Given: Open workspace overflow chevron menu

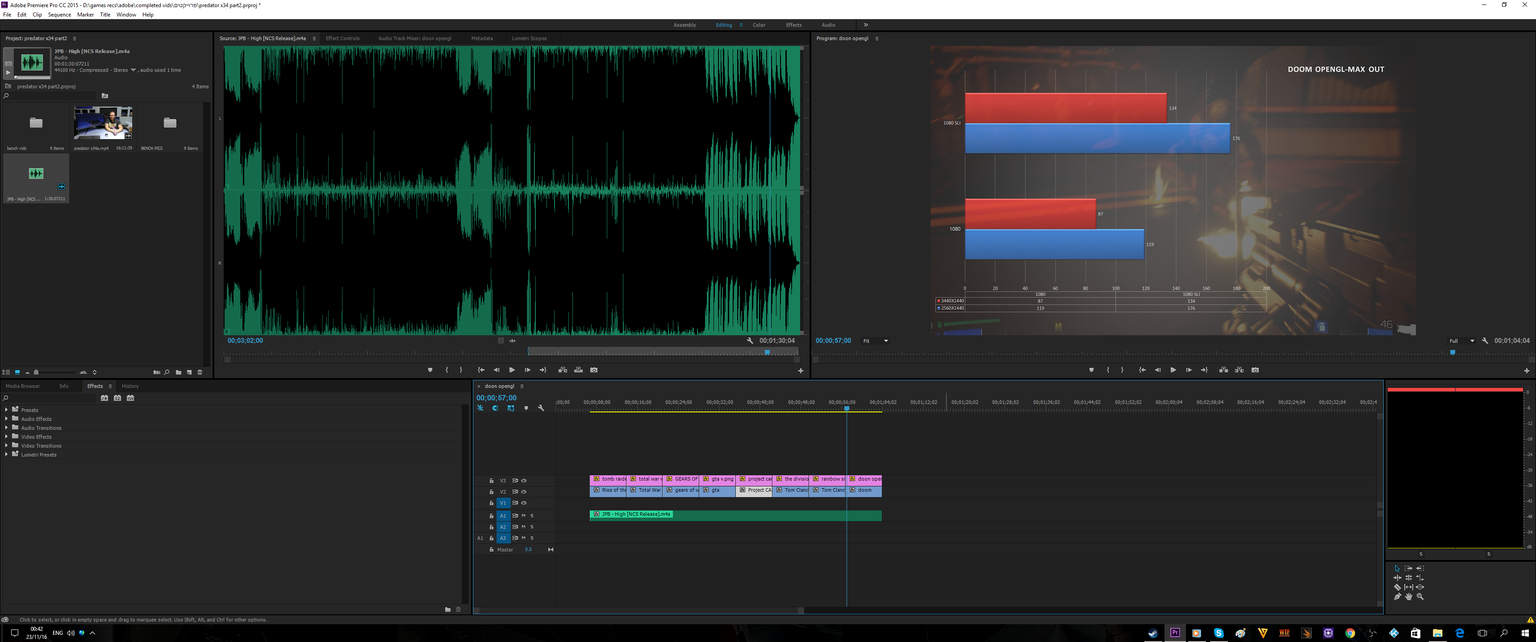Looking at the screenshot, I should (866, 25).
